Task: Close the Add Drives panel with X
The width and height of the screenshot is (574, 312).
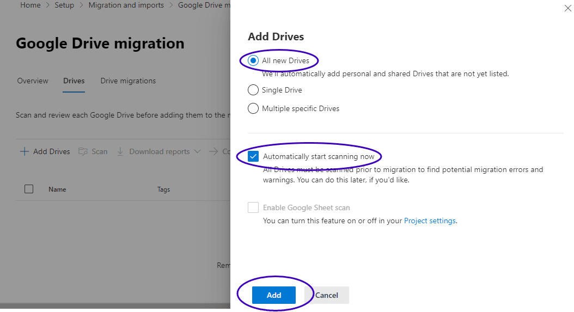Action: [567, 8]
